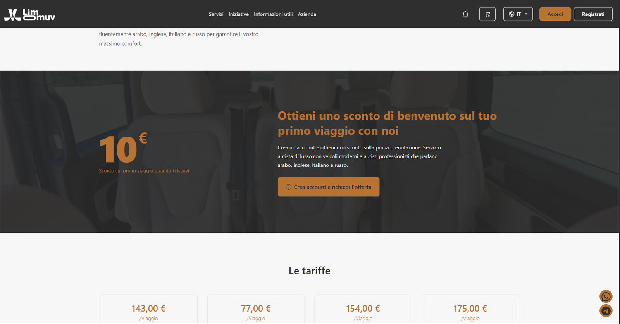Select the 143,00 € tariff card
The image size is (620, 324).
[x=149, y=309]
